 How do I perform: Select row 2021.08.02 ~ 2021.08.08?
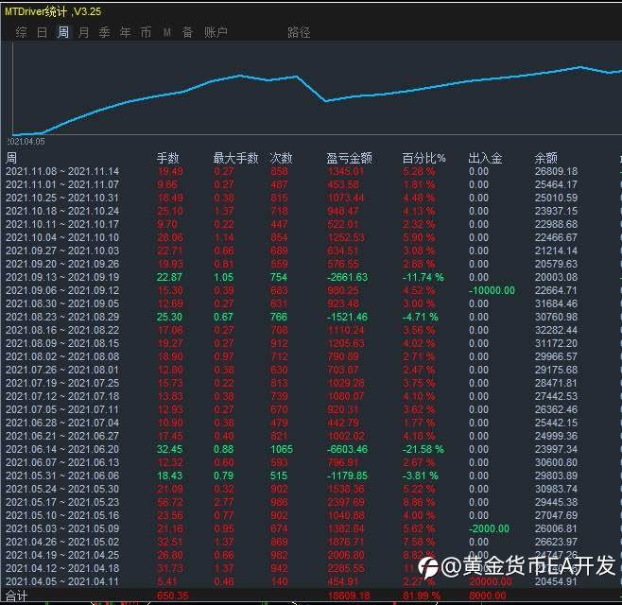(311, 356)
